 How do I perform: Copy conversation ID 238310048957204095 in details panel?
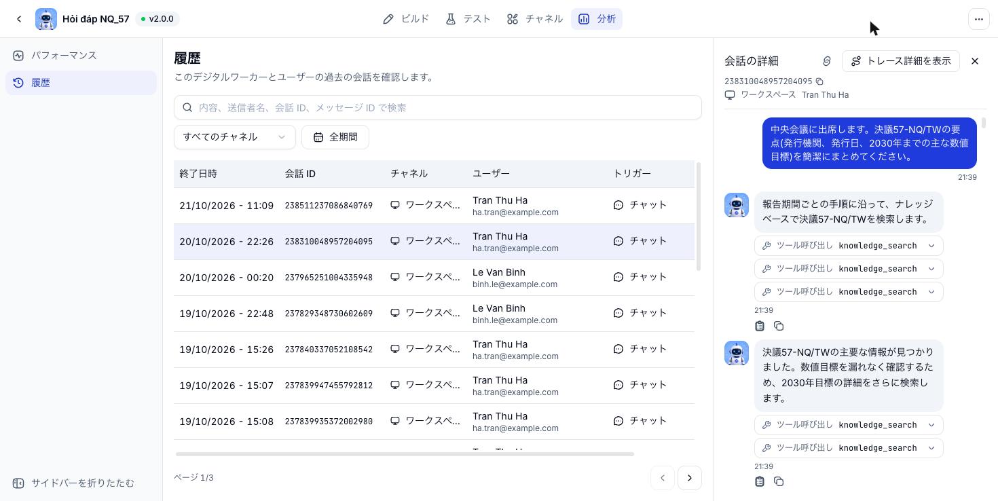point(819,81)
